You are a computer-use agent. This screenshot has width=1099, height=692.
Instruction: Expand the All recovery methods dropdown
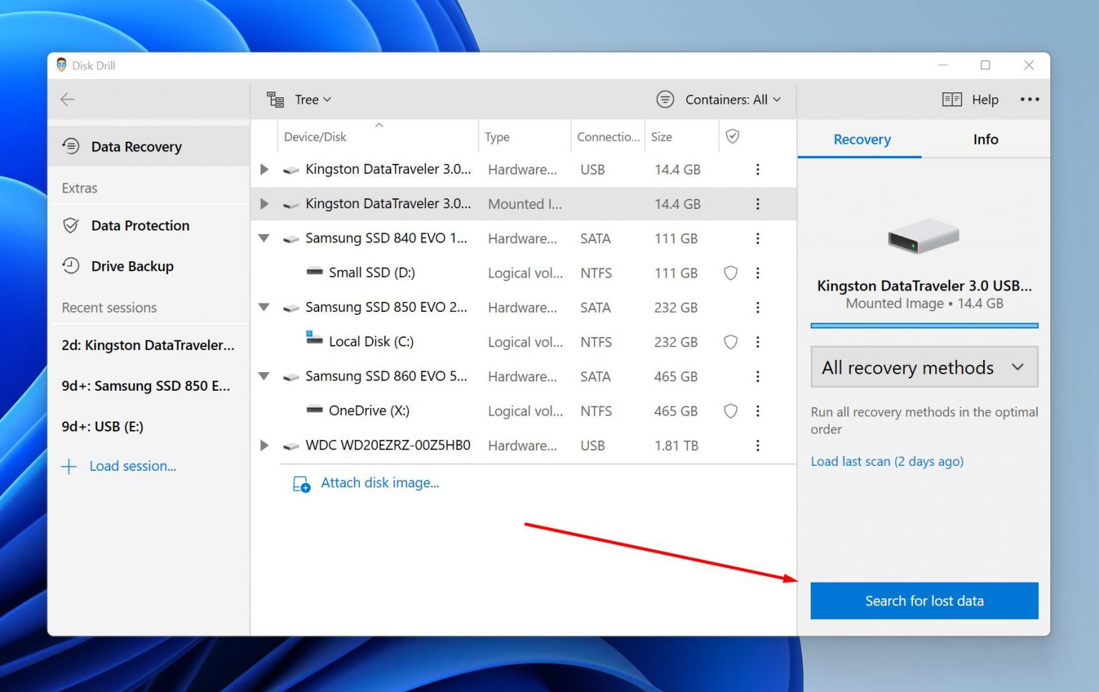924,367
